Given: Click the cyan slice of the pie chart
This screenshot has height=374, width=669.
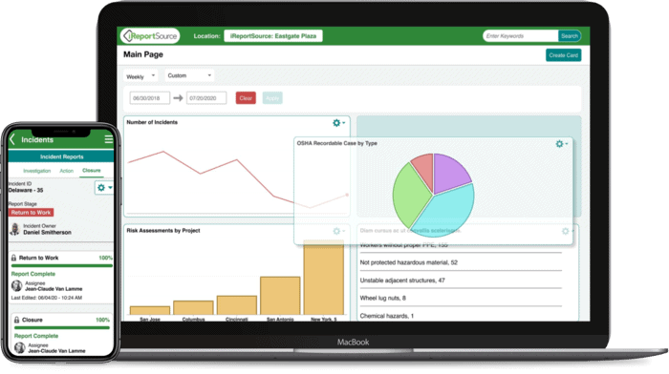Looking at the screenshot, I should click(448, 212).
